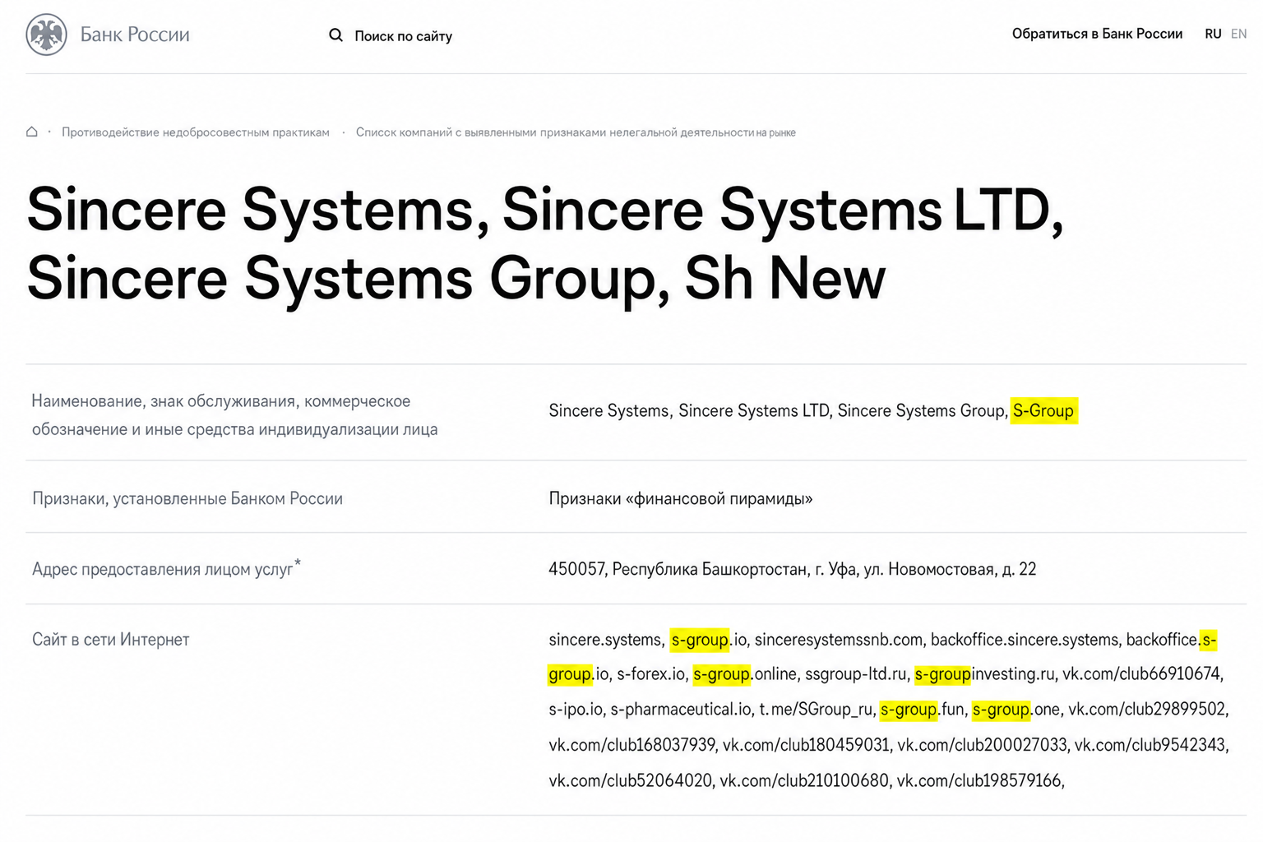Click the magnifying glass search icon

335,35
